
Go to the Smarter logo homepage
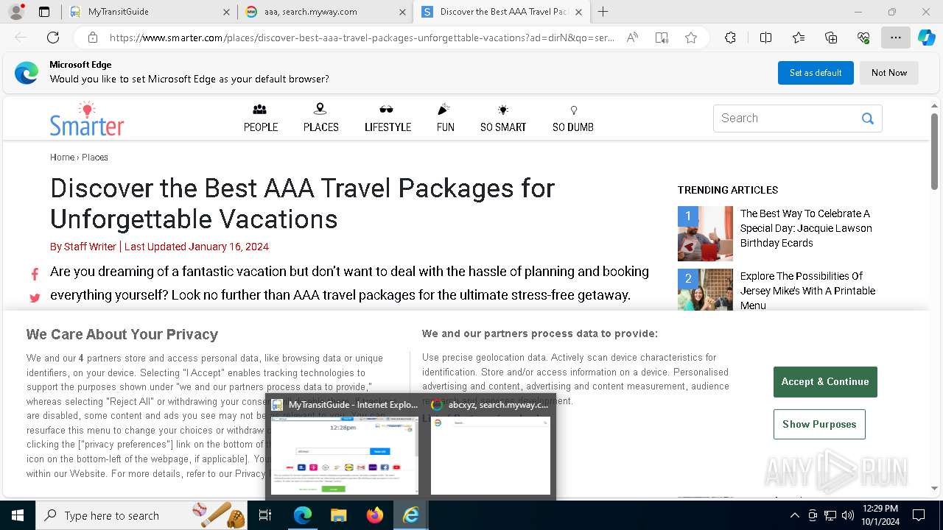[87, 119]
